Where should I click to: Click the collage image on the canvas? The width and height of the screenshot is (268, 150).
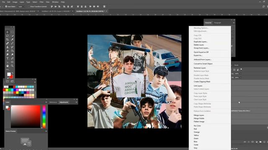click(134, 82)
